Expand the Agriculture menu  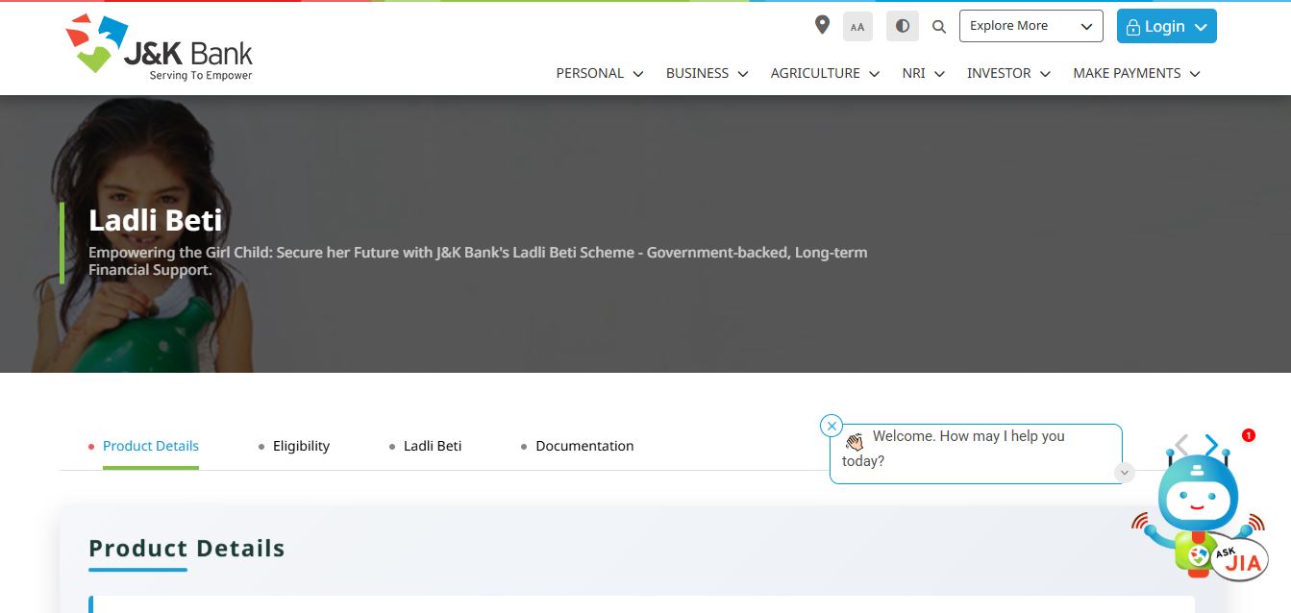coord(825,73)
